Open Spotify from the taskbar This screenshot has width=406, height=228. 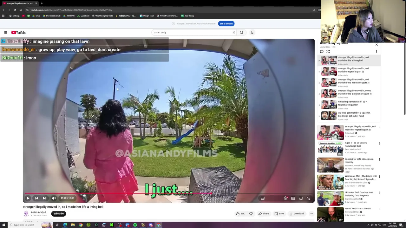coord(135,225)
